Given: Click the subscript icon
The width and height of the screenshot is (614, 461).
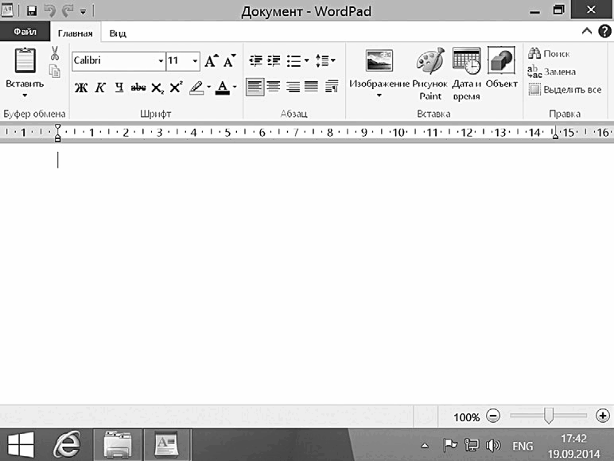Looking at the screenshot, I should pos(157,87).
